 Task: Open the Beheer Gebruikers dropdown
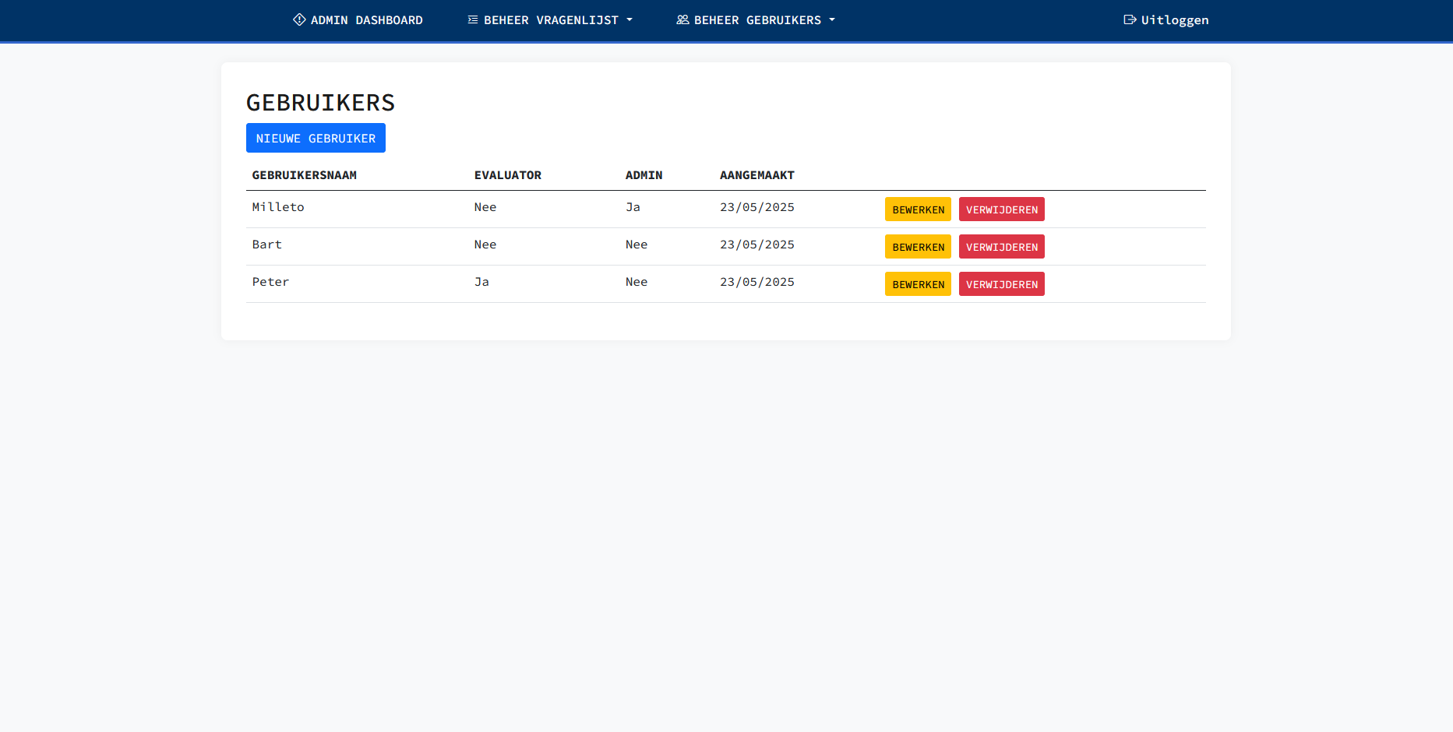(754, 19)
